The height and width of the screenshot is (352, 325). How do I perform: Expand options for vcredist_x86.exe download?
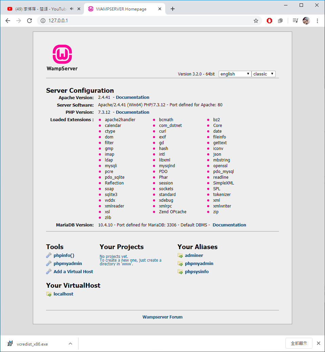(70, 344)
